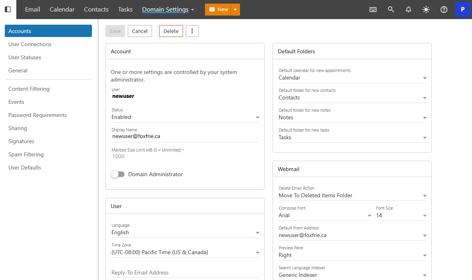This screenshot has width=472, height=280.
Task: Open help question mark icon
Action: point(444,10)
